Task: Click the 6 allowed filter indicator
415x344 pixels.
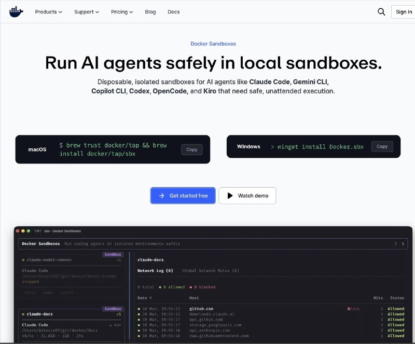Action: [172, 287]
